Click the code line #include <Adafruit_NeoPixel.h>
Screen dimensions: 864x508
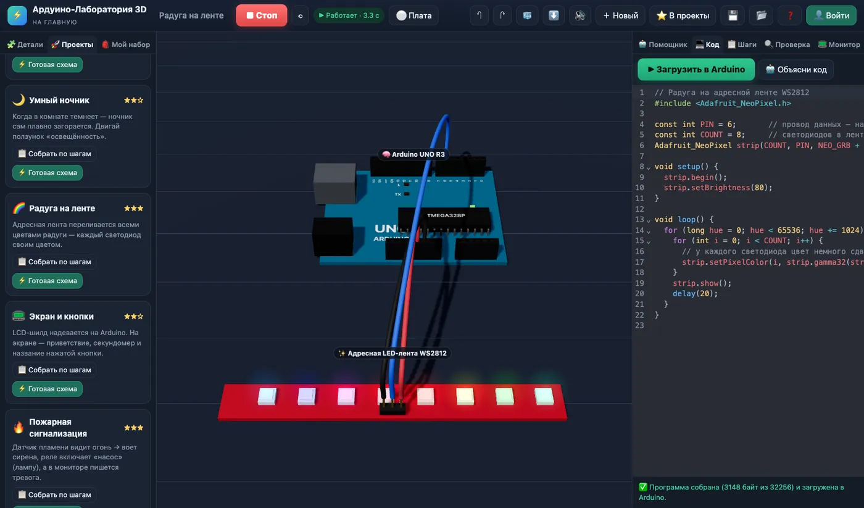tap(723, 104)
